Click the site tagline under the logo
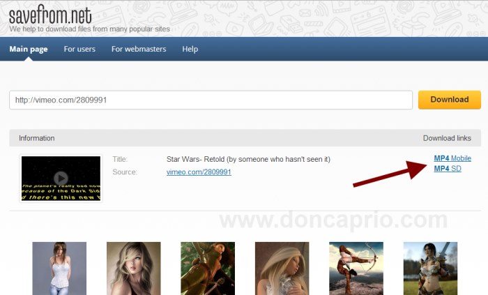Image resolution: width=488 pixels, height=295 pixels. tap(90, 29)
